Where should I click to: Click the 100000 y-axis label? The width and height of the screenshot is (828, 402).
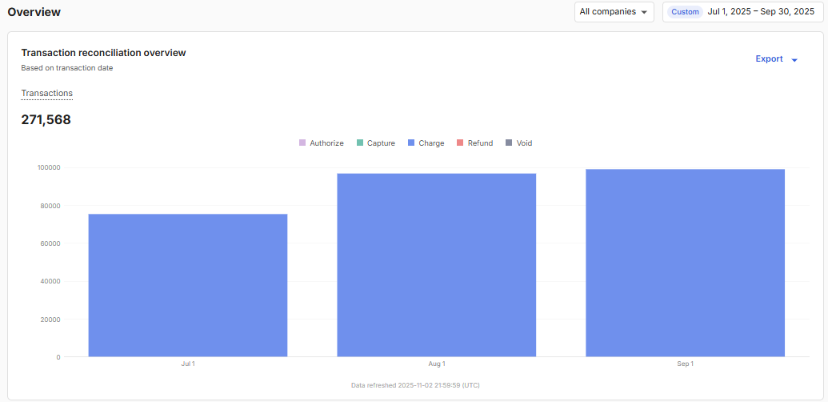coord(49,168)
